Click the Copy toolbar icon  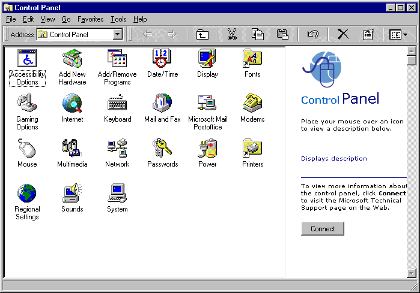click(257, 35)
